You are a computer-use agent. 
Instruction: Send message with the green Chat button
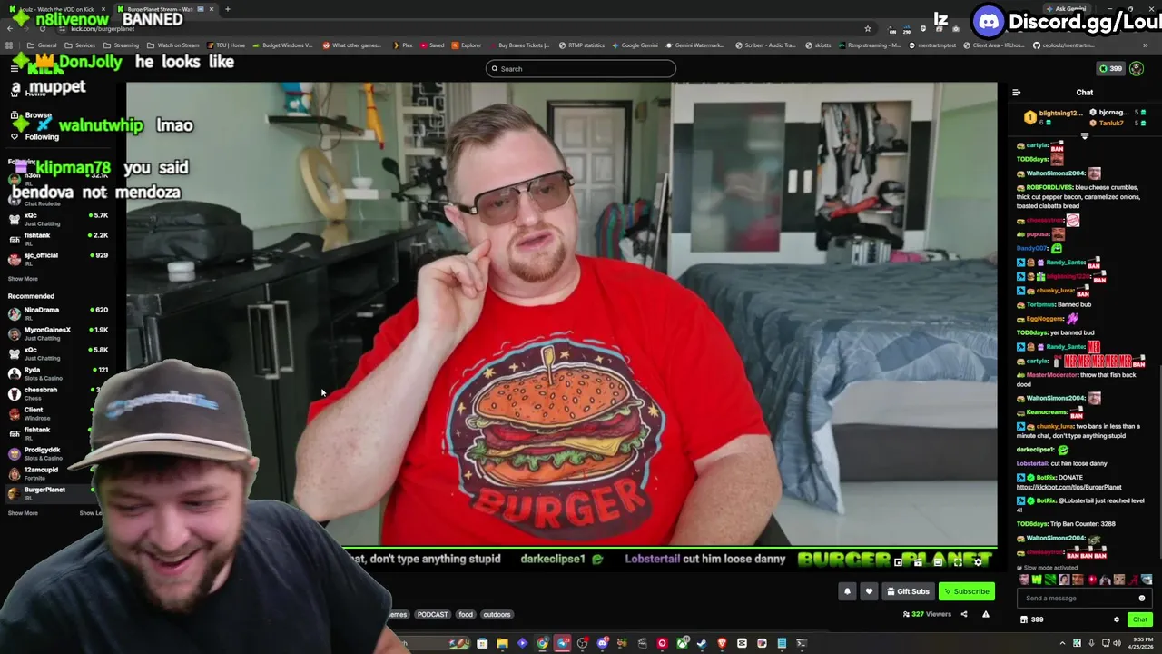(1140, 619)
